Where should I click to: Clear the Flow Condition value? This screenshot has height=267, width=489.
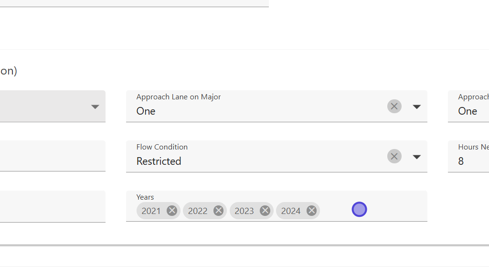click(x=394, y=156)
